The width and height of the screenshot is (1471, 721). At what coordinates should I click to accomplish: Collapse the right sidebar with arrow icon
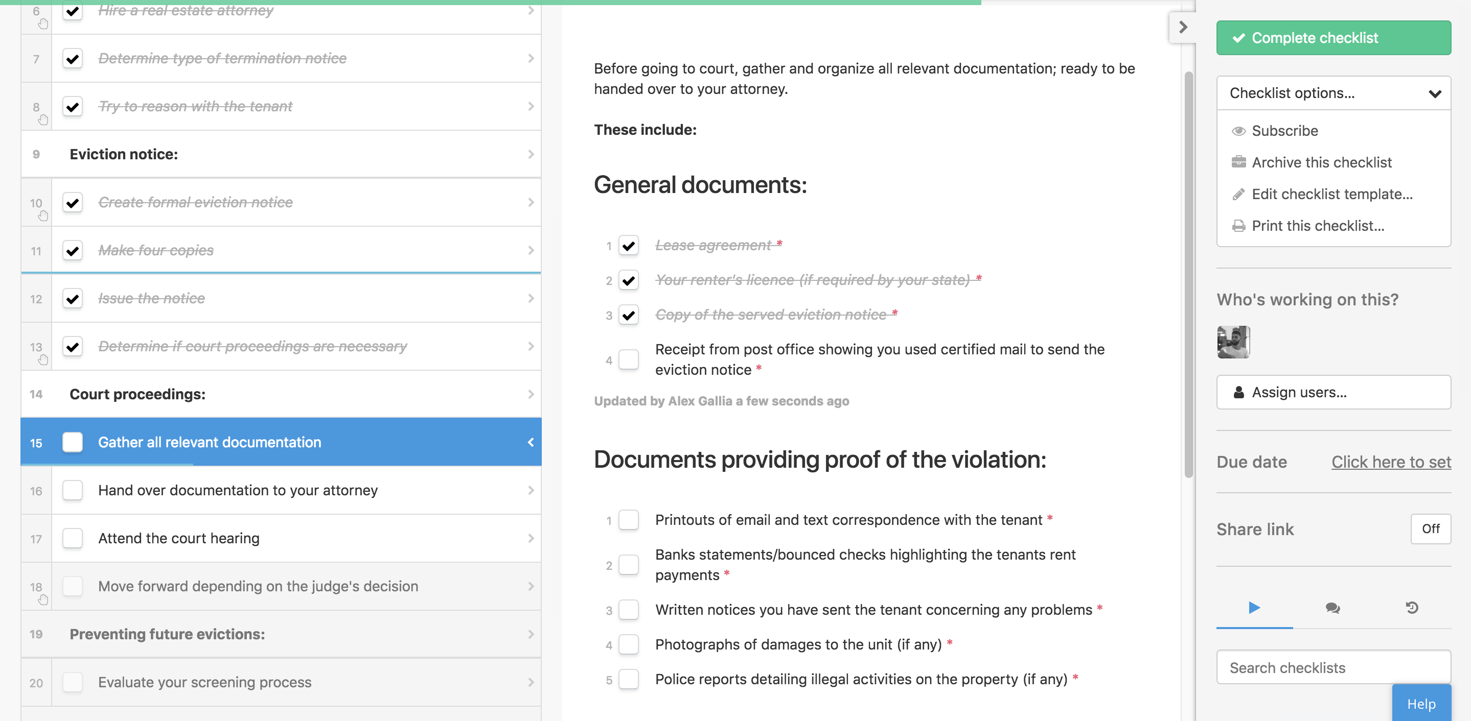pyautogui.click(x=1183, y=27)
